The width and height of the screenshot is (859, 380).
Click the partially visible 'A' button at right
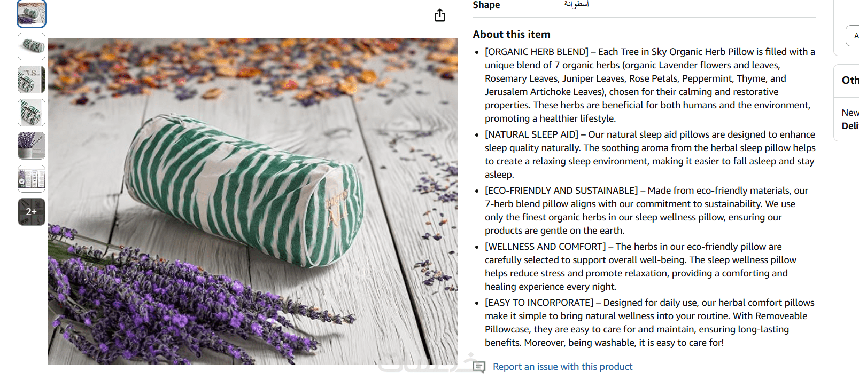tap(854, 36)
